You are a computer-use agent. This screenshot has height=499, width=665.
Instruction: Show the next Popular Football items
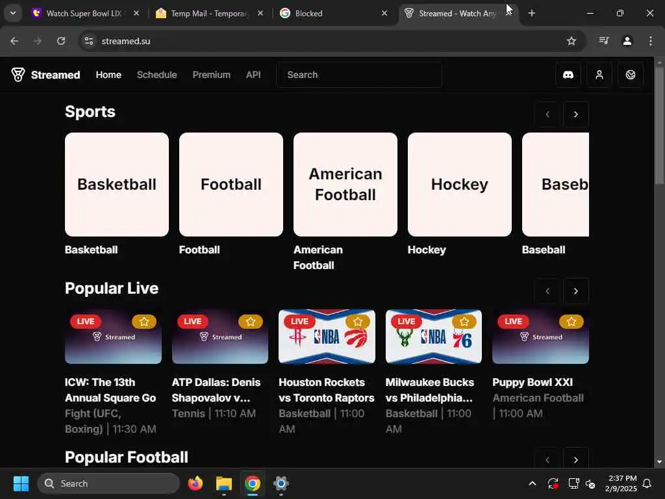click(575, 459)
